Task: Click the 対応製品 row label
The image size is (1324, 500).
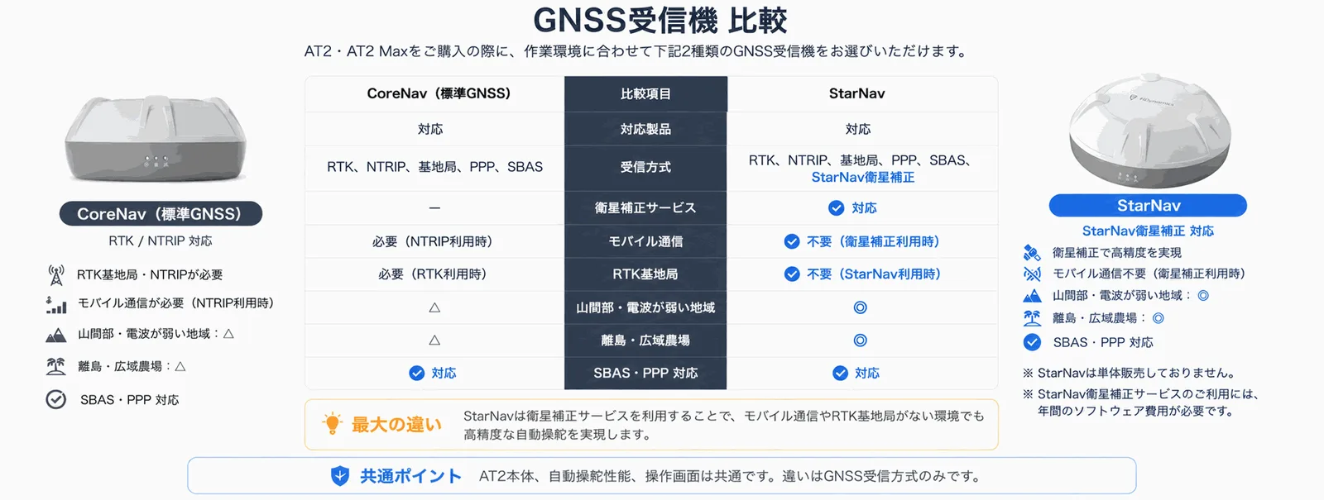Action: pos(645,129)
